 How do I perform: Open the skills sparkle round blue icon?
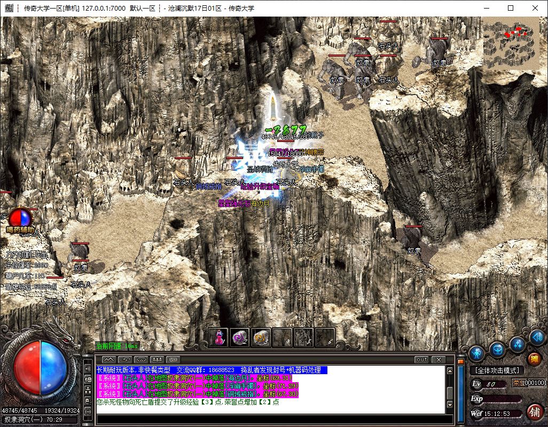(518, 344)
